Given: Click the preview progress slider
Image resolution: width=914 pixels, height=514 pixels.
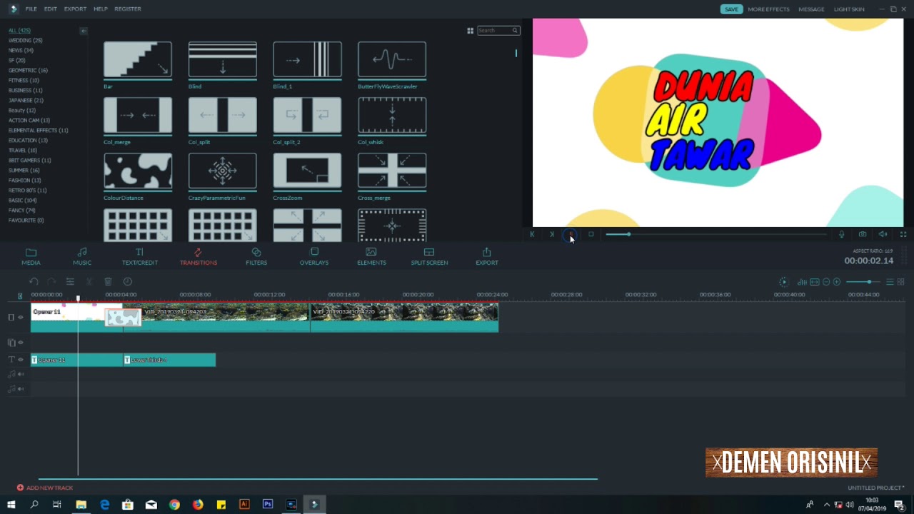Looking at the screenshot, I should [716, 234].
